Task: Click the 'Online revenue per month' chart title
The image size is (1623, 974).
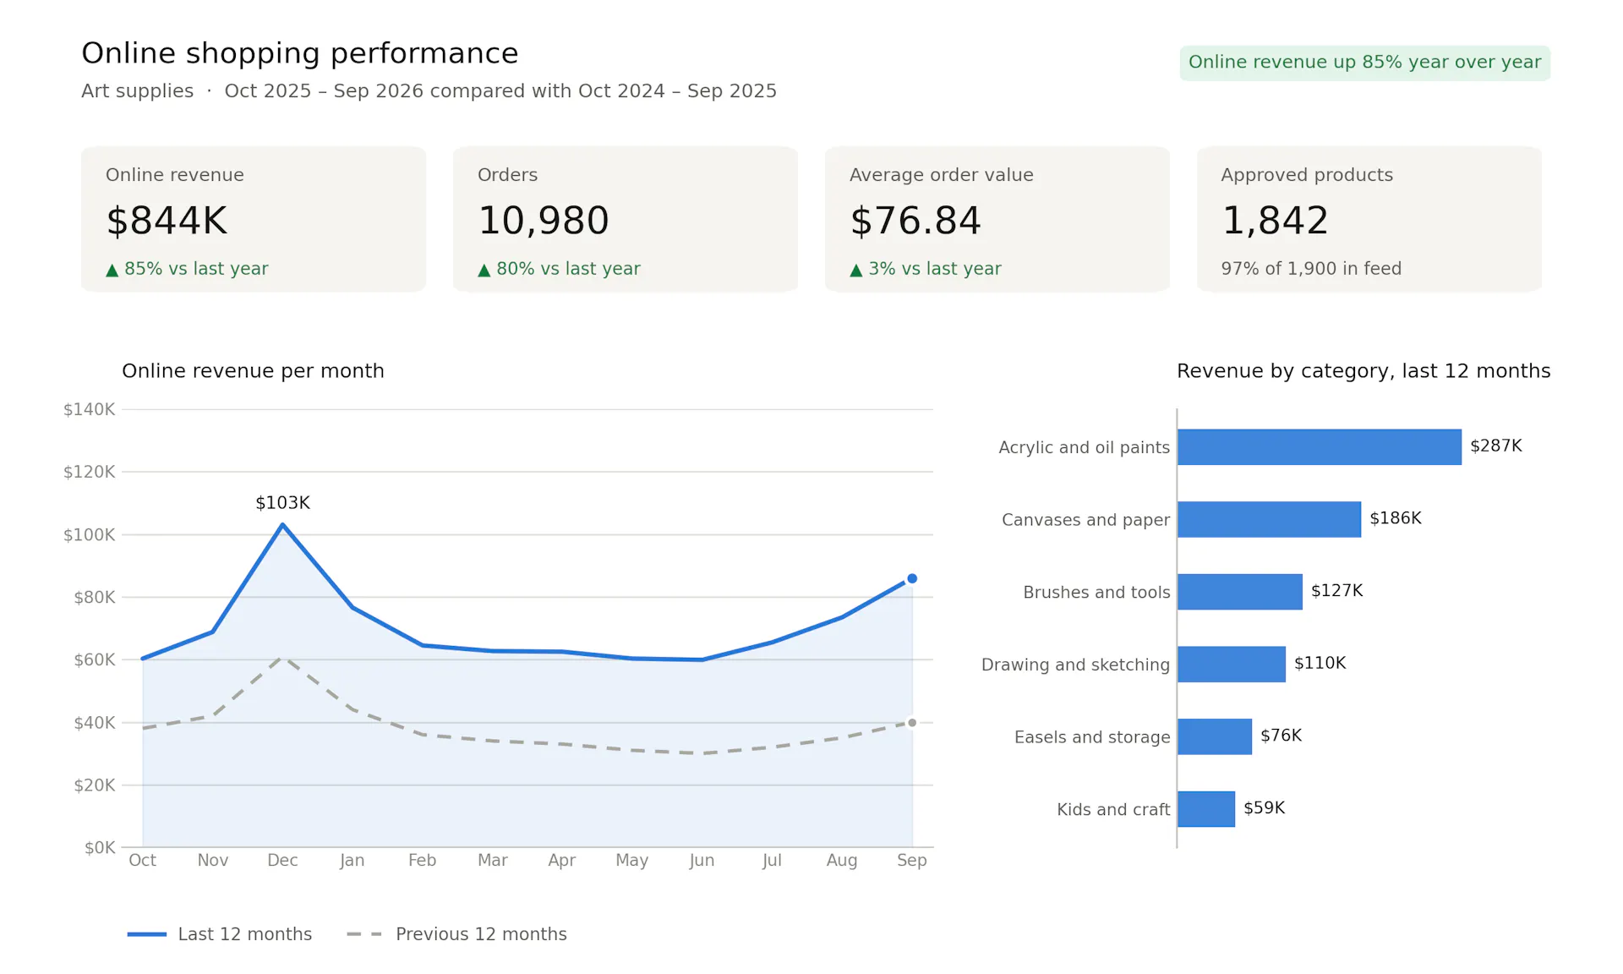Action: (253, 371)
